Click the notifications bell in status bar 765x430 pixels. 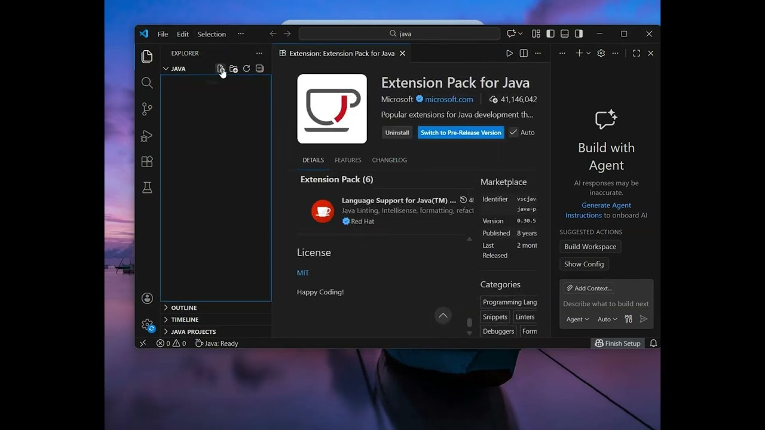(x=653, y=343)
